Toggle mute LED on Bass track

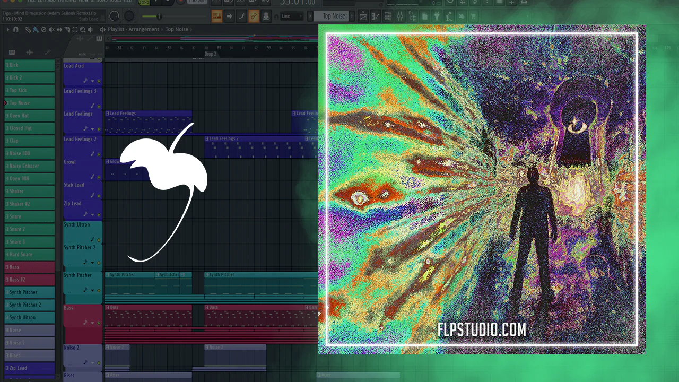coord(99,323)
